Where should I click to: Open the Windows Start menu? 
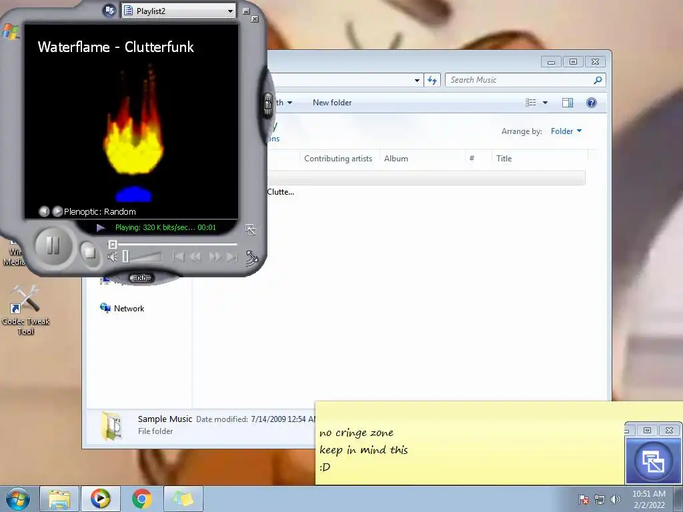click(18, 499)
